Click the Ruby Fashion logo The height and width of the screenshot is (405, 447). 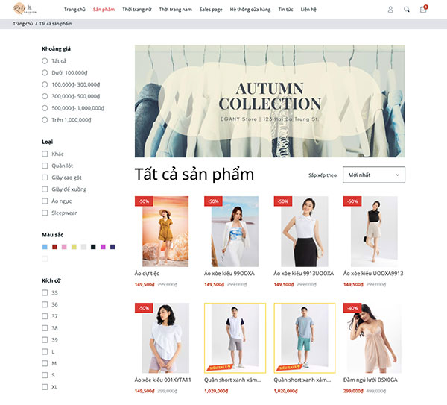tap(25, 9)
